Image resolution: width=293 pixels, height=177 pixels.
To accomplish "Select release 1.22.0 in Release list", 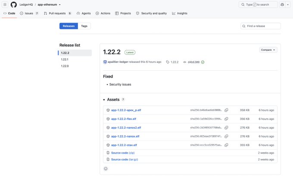I will tap(65, 66).
